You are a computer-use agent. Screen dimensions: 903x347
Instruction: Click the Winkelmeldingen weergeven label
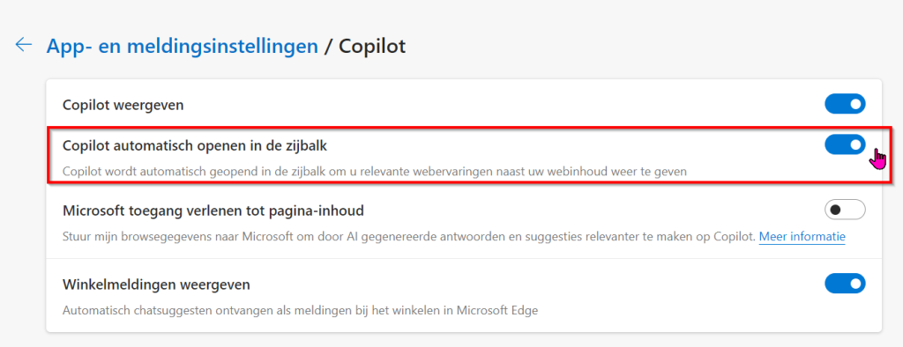pos(156,284)
